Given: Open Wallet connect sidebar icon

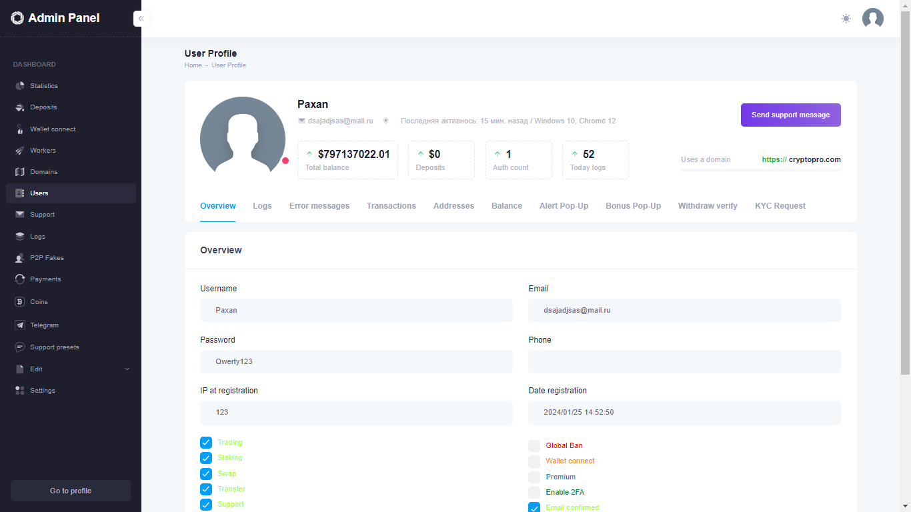Looking at the screenshot, I should (x=20, y=129).
